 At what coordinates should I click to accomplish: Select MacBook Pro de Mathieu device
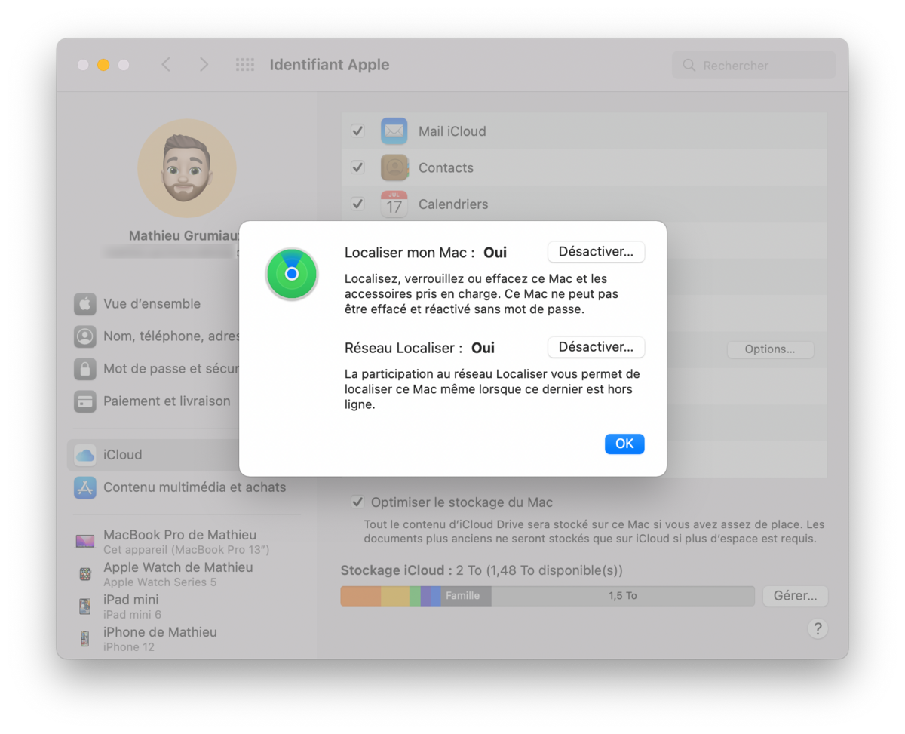[x=185, y=542]
